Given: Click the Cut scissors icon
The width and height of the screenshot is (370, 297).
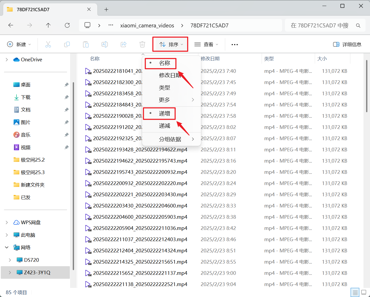Looking at the screenshot, I should point(48,44).
